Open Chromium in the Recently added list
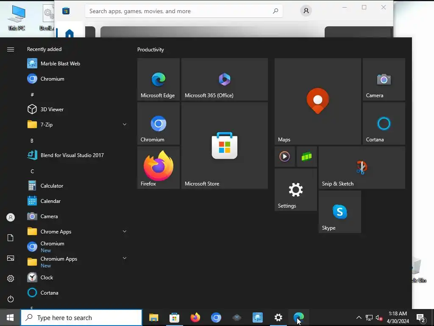 point(77,79)
